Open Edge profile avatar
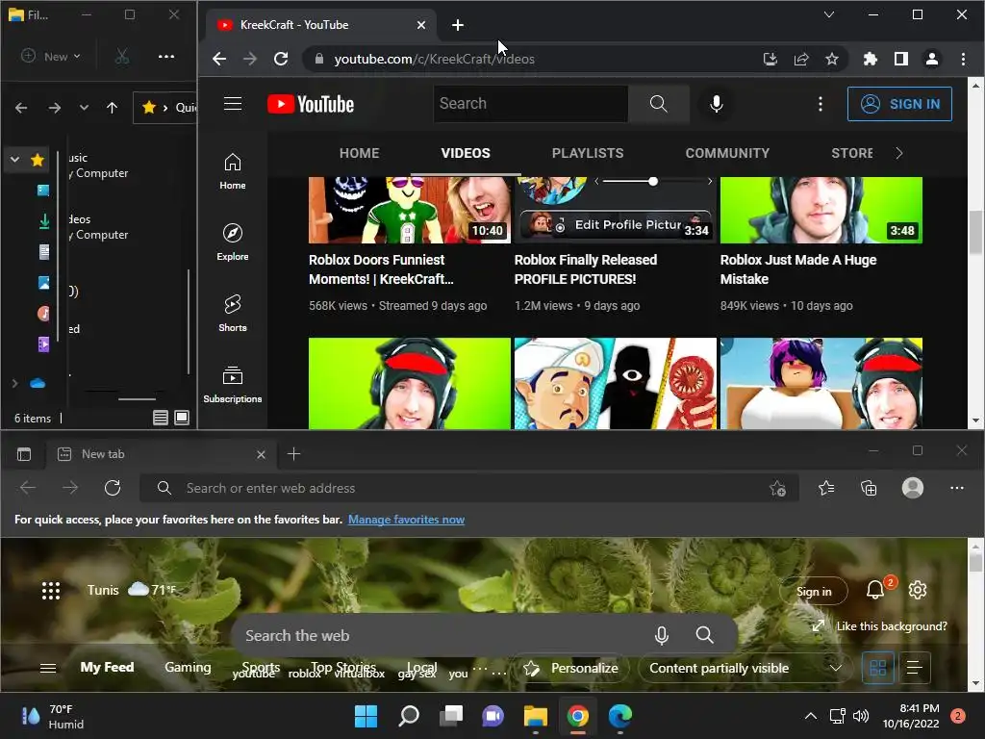This screenshot has height=739, width=985. [x=912, y=488]
